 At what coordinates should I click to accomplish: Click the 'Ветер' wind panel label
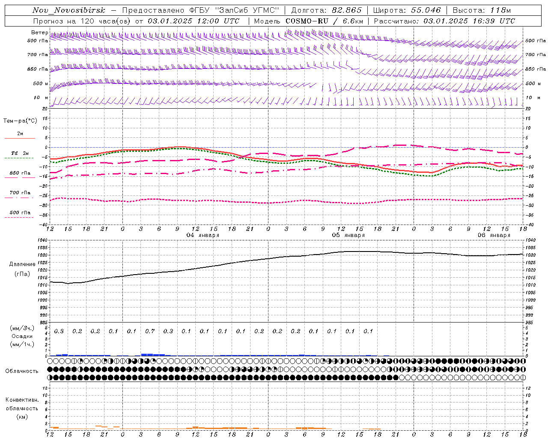(40, 33)
